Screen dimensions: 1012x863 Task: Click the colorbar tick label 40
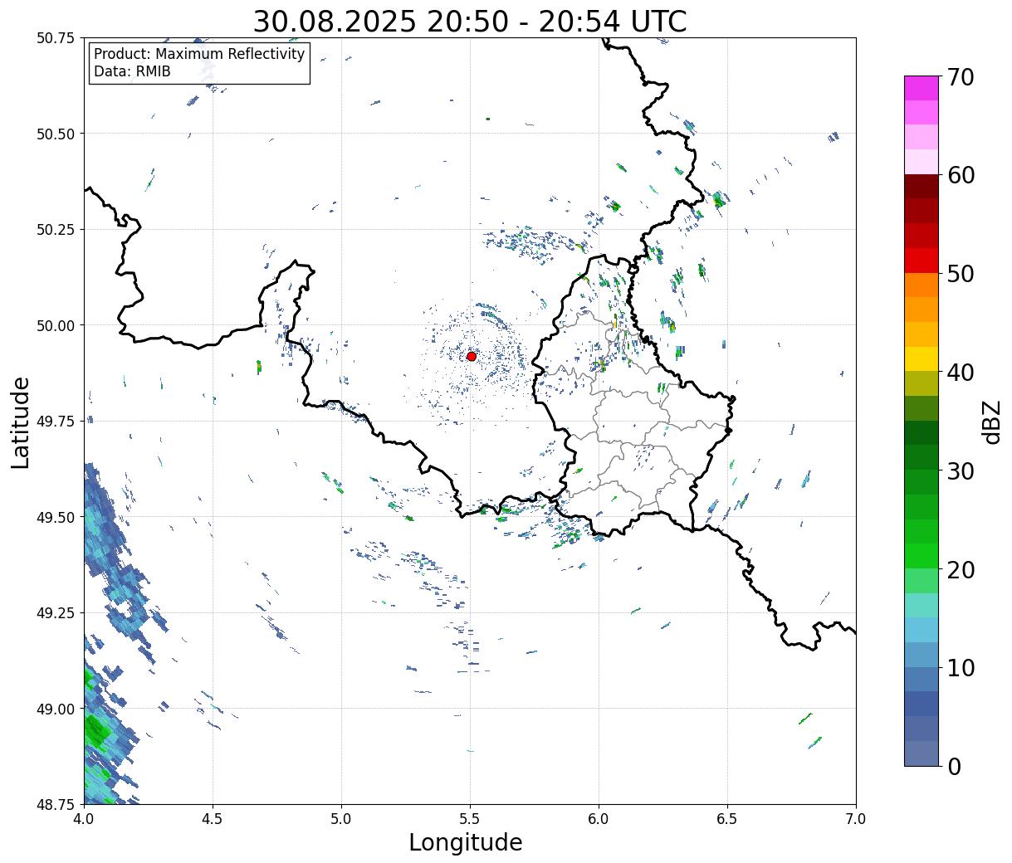(x=961, y=373)
